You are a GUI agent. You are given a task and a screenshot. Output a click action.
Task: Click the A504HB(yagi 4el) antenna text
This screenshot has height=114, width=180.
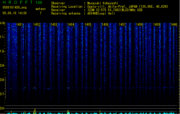[x=101, y=13]
